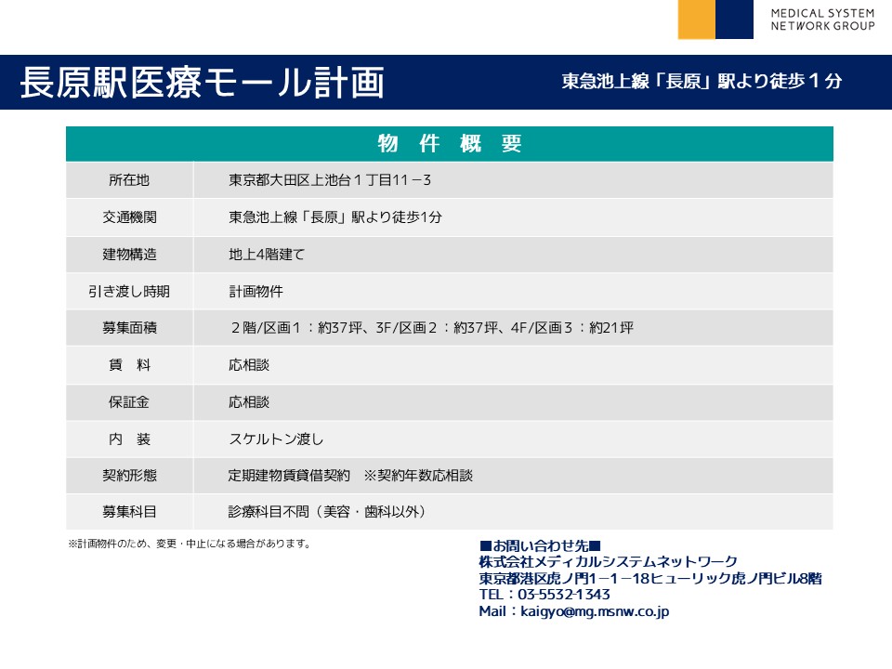892x669 pixels.
Task: Click the 募集面積 floor area details
Action: (431, 328)
